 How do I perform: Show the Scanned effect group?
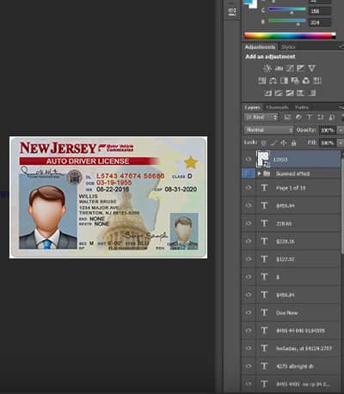pyautogui.click(x=249, y=173)
